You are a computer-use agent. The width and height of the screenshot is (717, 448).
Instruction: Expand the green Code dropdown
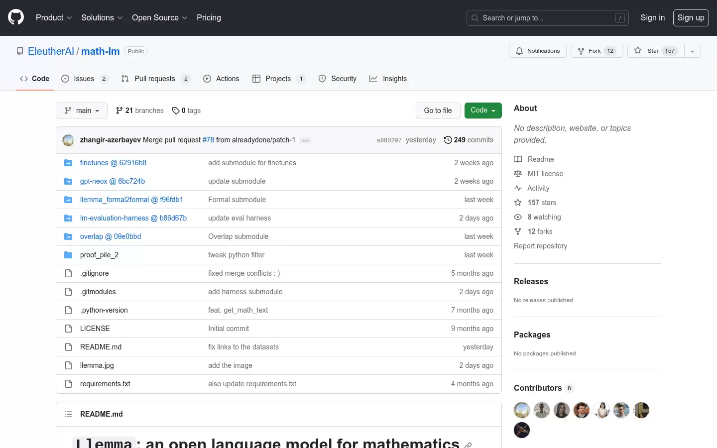tap(483, 111)
